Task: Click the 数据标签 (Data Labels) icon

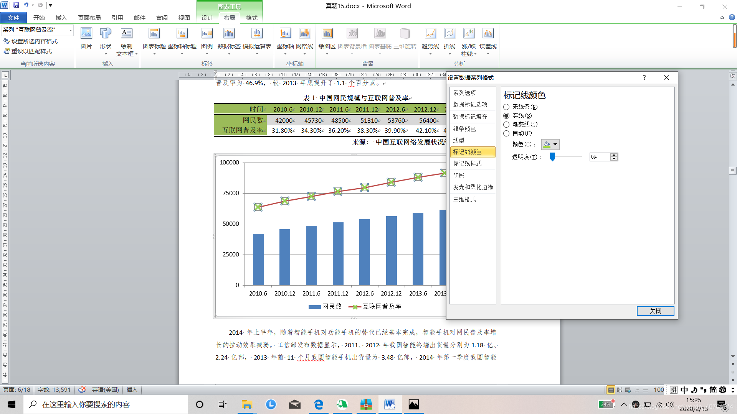Action: [x=229, y=34]
